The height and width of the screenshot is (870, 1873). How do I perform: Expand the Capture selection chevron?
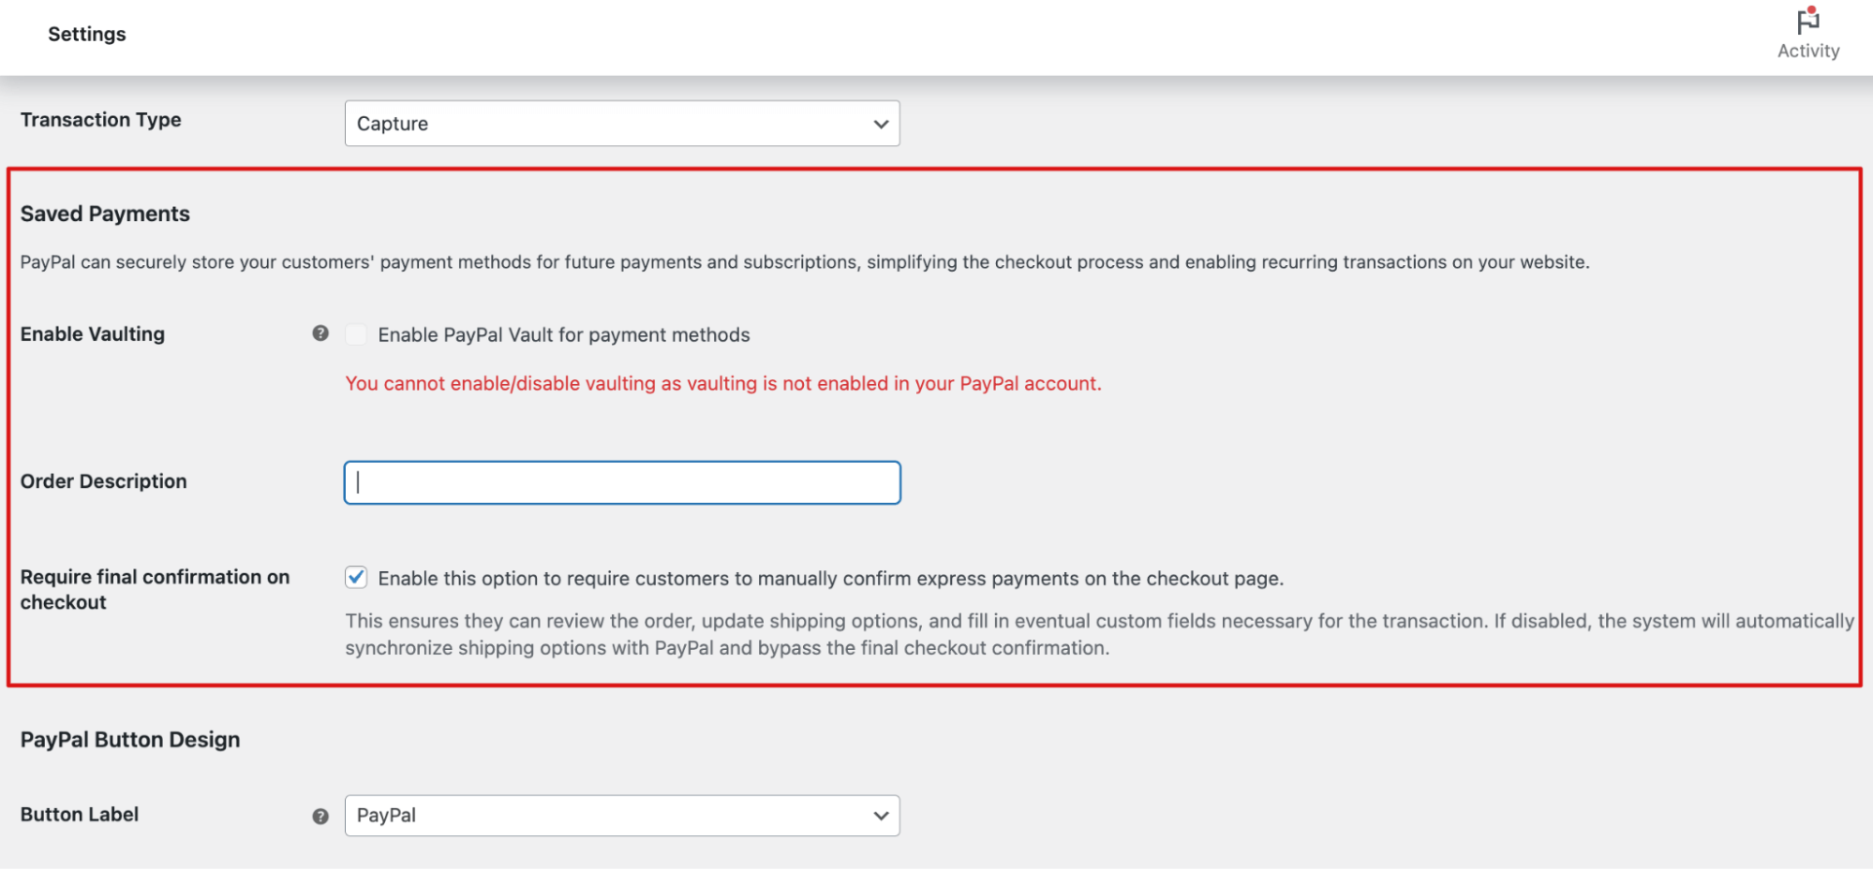879,123
